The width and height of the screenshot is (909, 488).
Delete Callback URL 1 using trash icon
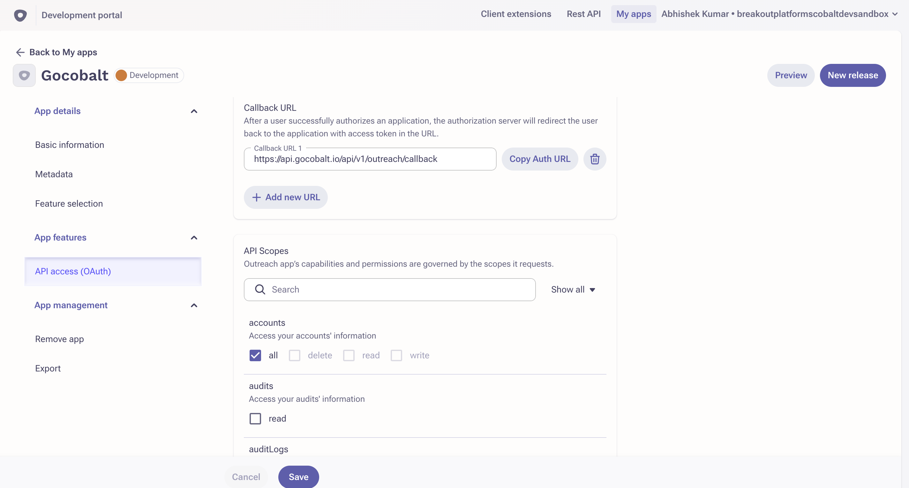click(594, 159)
